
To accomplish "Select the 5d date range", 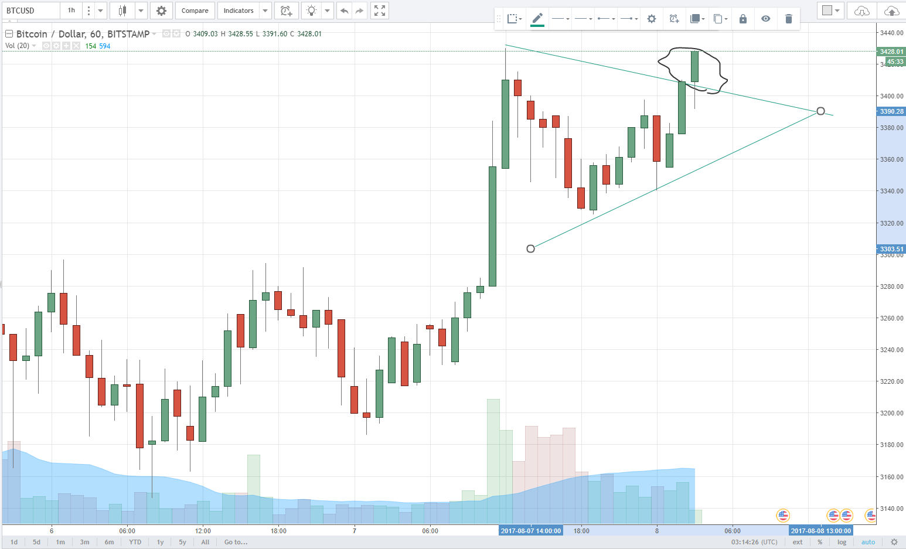I will [x=36, y=542].
